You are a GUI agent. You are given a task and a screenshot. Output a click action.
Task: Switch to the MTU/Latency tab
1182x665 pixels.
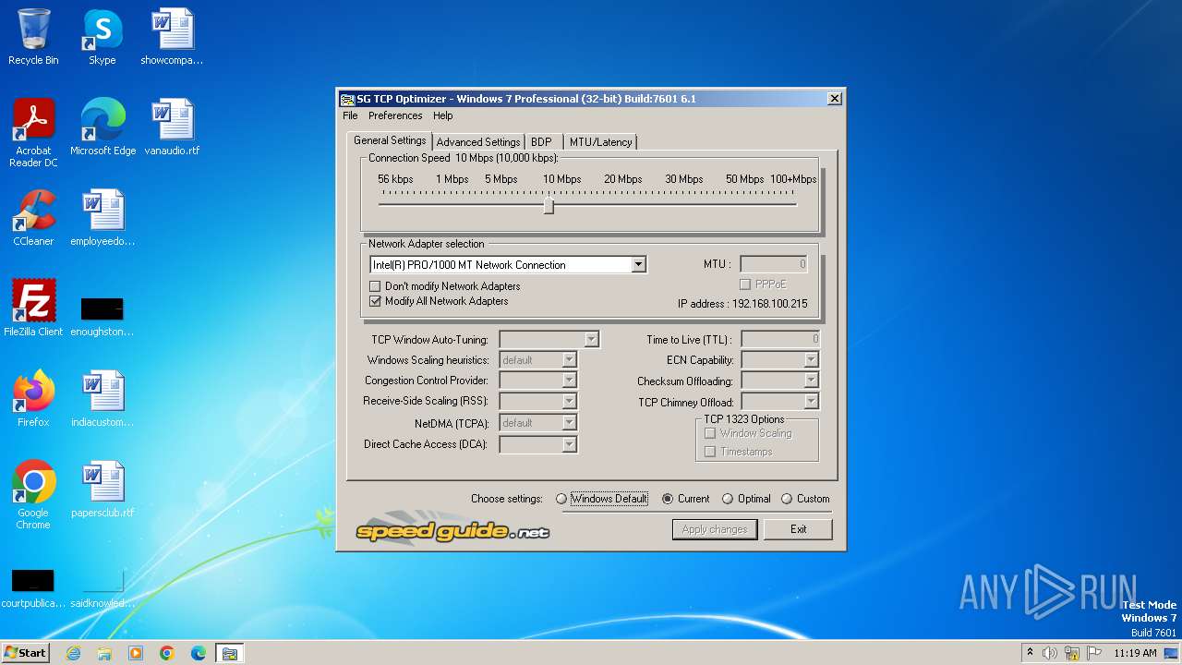tap(600, 142)
